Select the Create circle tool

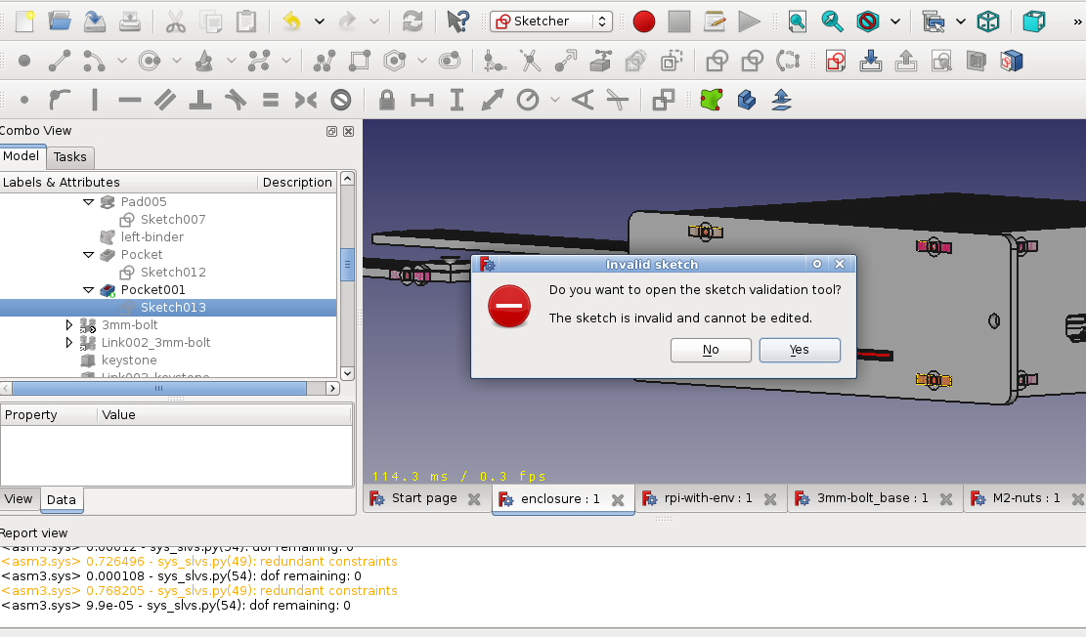tap(150, 61)
